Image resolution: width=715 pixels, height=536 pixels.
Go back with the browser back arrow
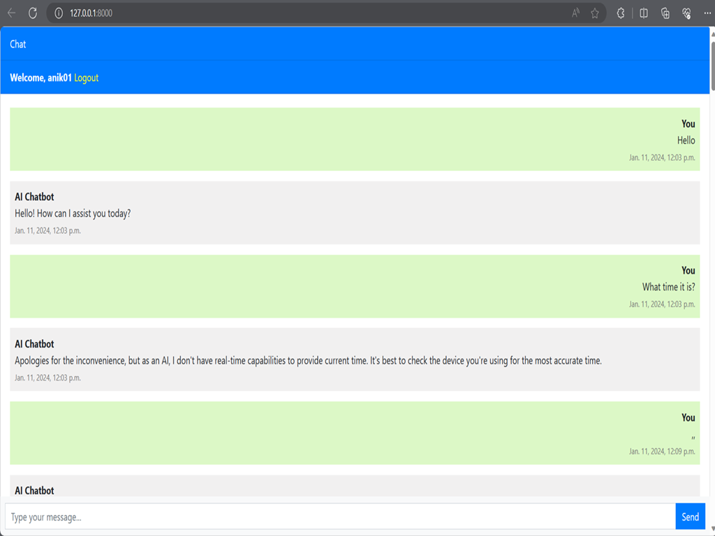(x=12, y=13)
